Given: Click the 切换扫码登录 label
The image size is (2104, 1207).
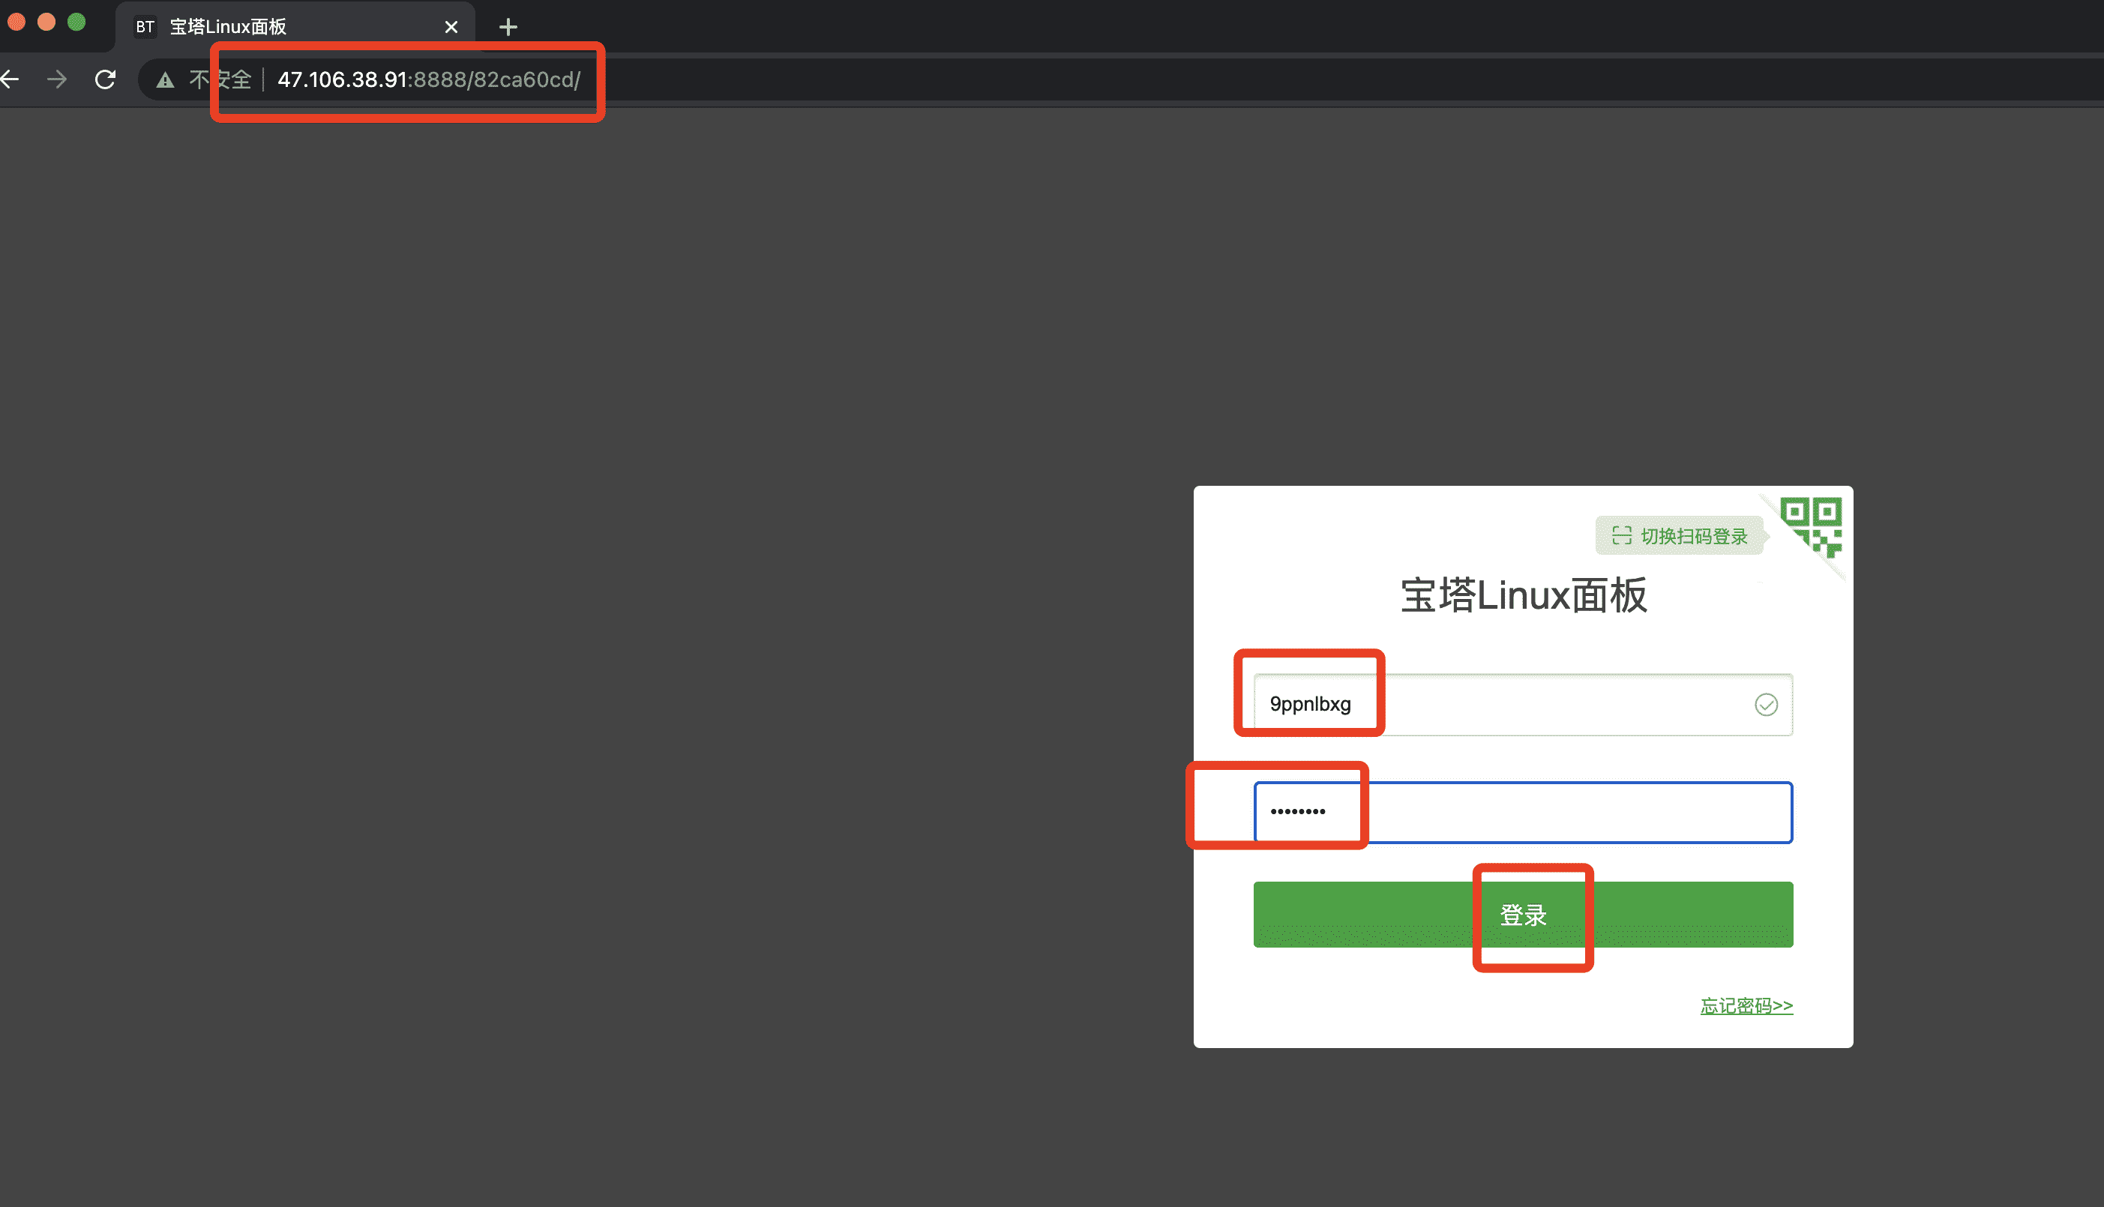Looking at the screenshot, I should click(1694, 536).
